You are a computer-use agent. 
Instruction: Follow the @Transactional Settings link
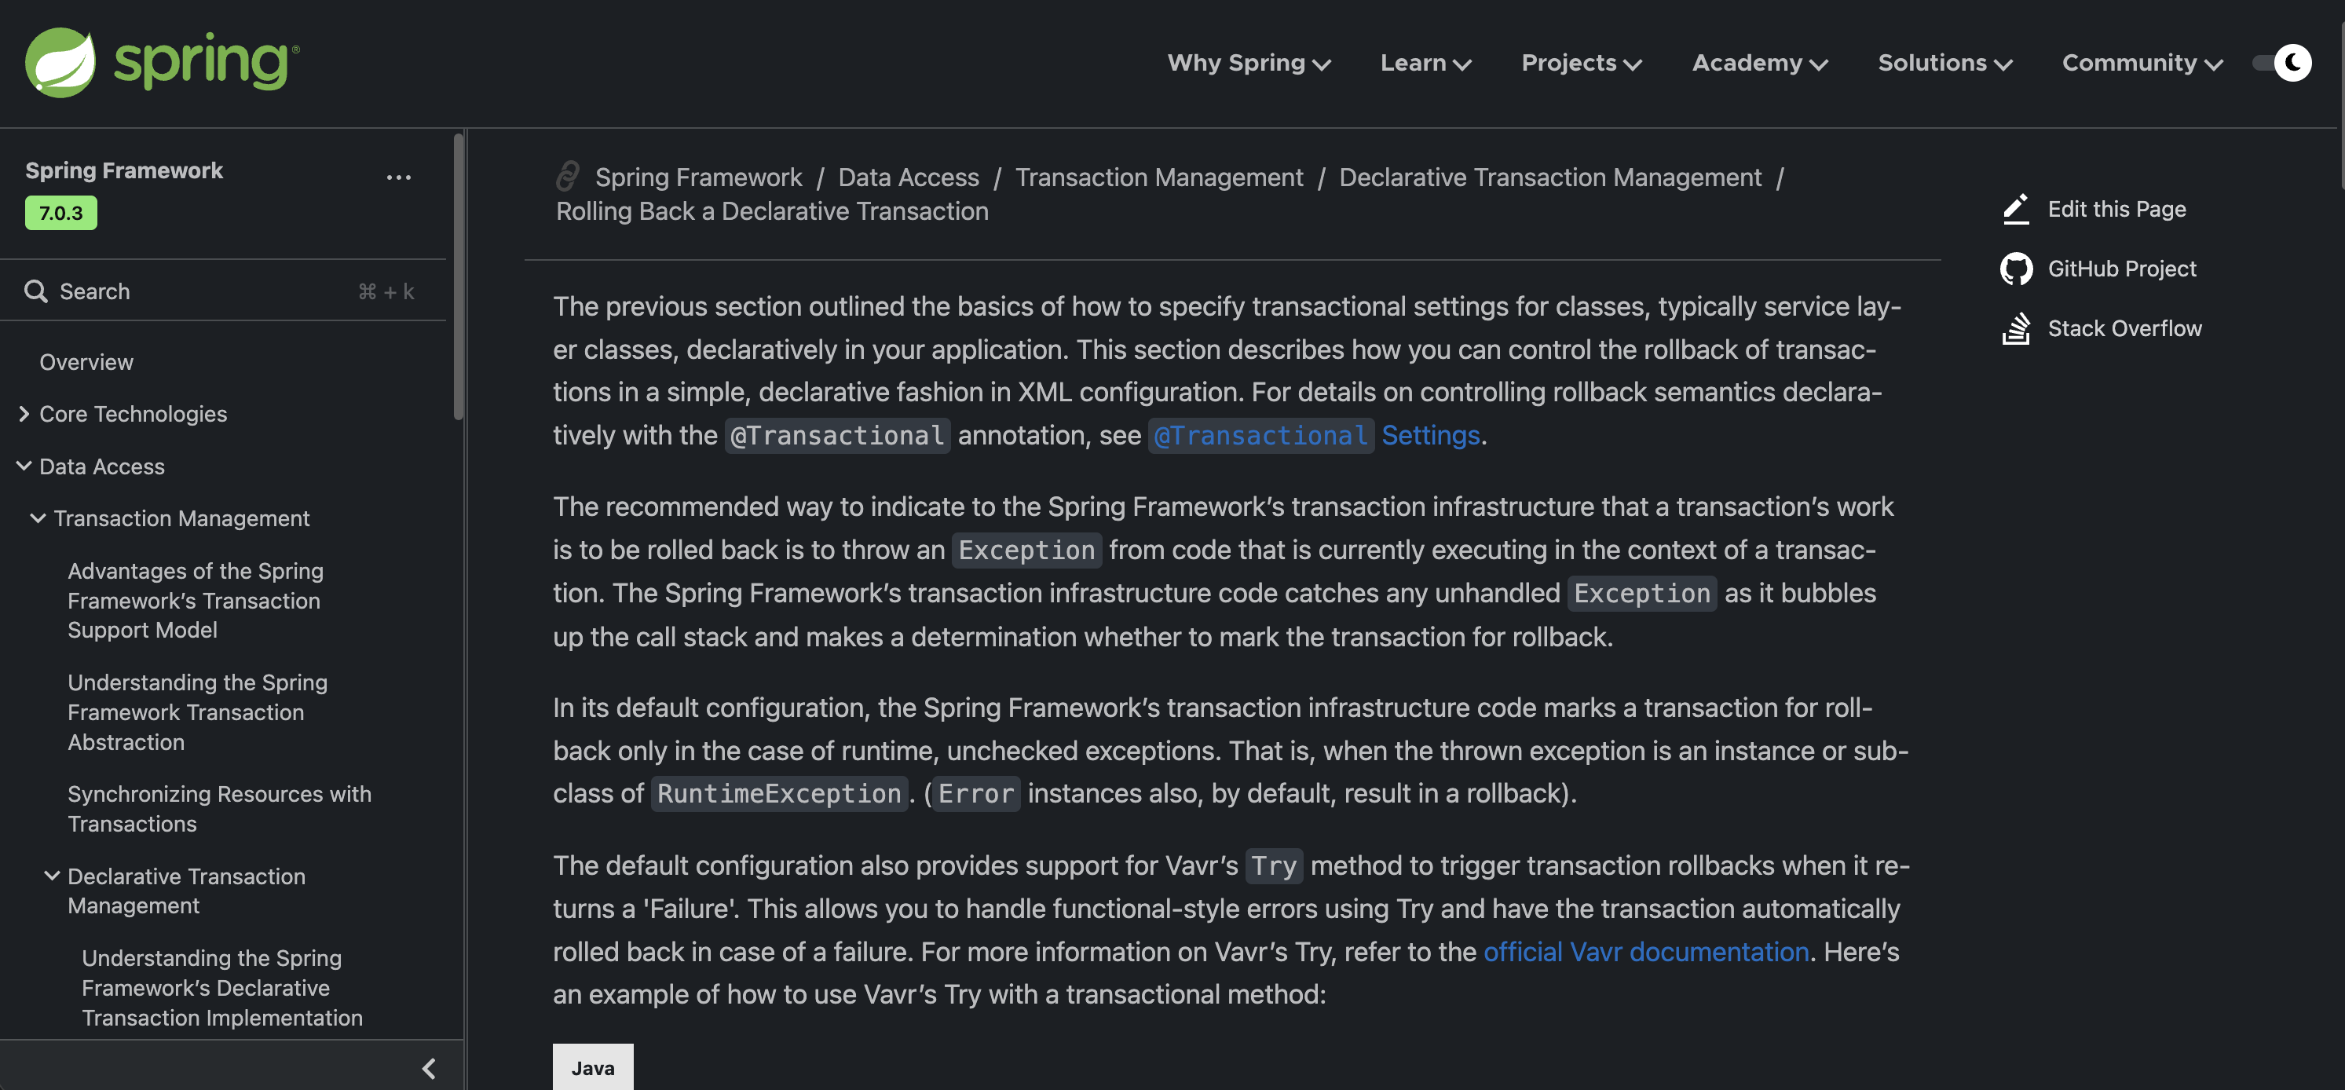click(1315, 435)
